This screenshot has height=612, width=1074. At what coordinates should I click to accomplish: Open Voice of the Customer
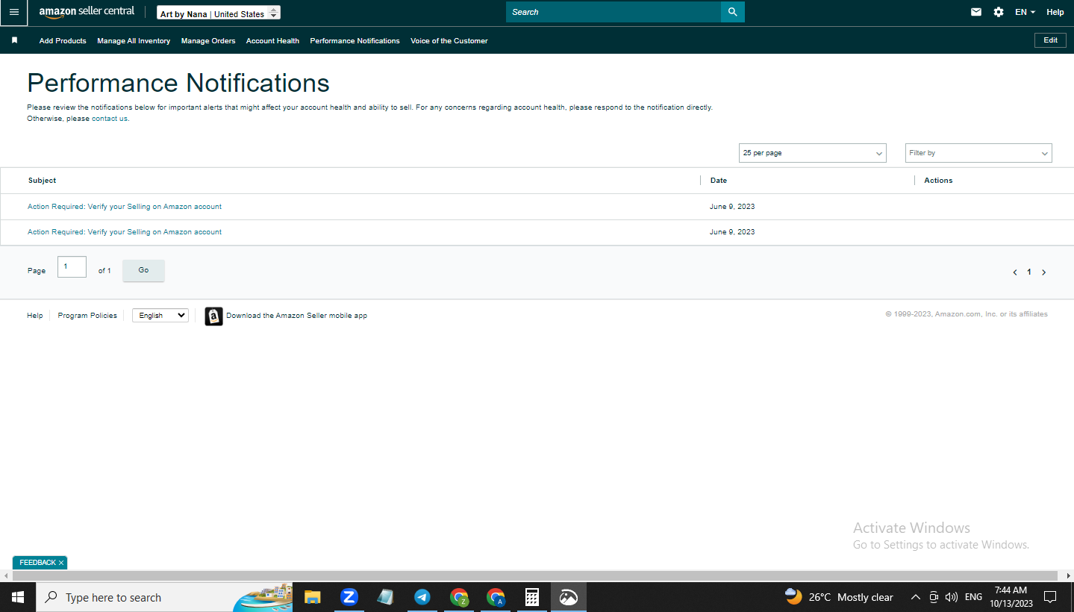(x=449, y=41)
